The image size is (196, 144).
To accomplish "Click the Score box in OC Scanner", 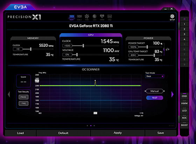I will [x=23, y=81].
